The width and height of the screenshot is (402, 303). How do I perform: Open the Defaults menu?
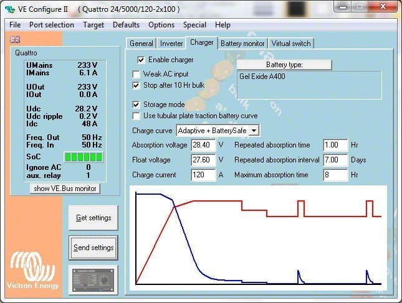point(126,25)
